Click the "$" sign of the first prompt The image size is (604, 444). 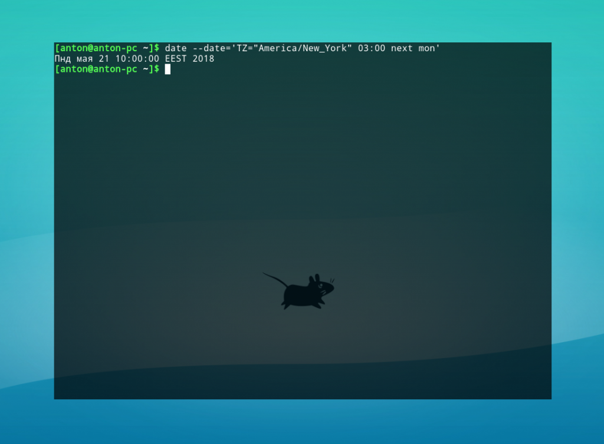157,48
